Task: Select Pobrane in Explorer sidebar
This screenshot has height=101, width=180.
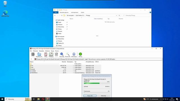Action: click(x=60, y=25)
